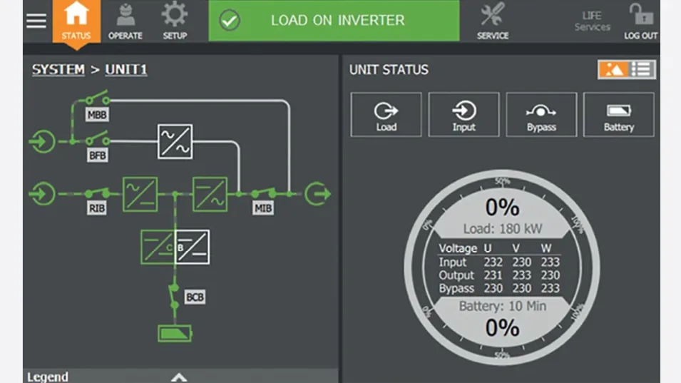
Task: Click the rectifier block in diagram
Action: (x=140, y=194)
